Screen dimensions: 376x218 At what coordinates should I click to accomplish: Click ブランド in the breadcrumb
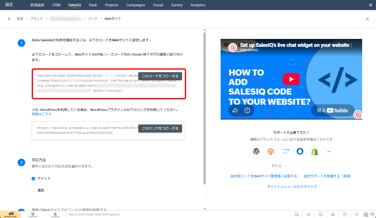[x=37, y=19]
